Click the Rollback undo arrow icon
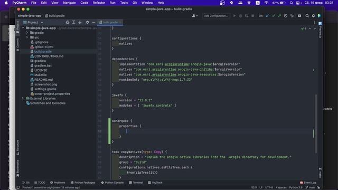The height and width of the screenshot is (190, 338). (292, 16)
